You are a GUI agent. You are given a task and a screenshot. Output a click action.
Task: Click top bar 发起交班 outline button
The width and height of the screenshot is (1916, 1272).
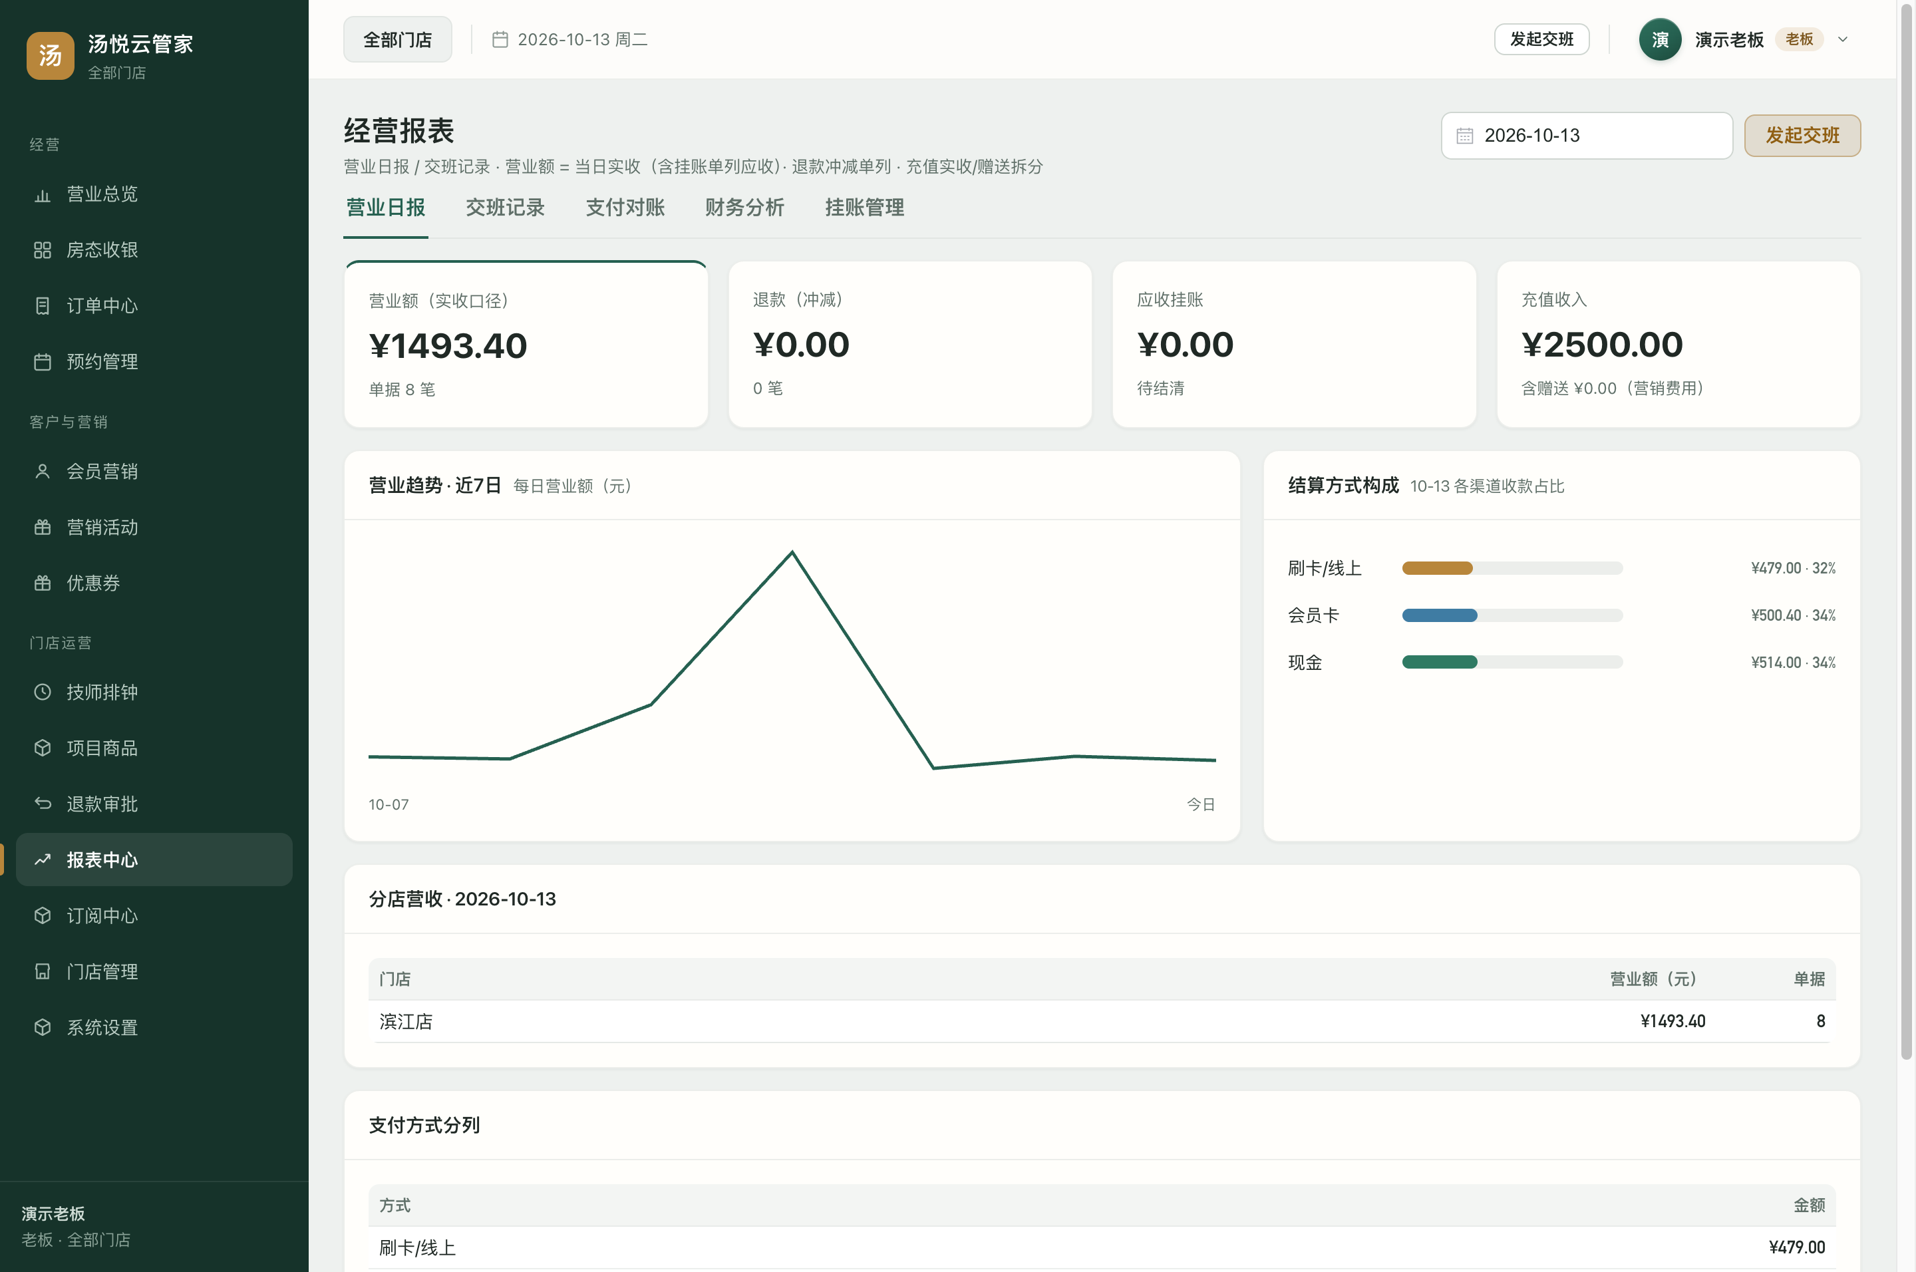[x=1541, y=39]
